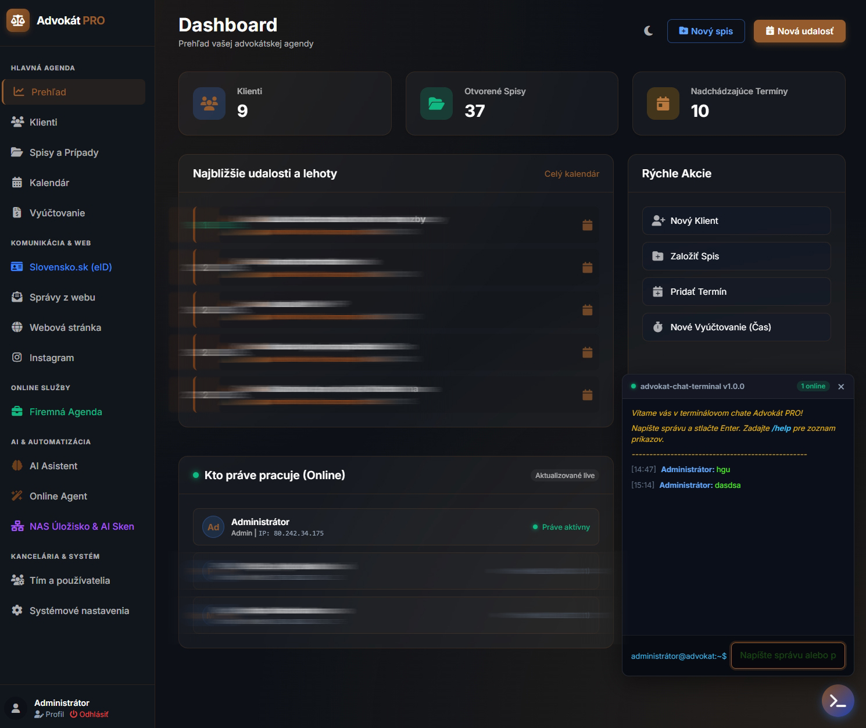The height and width of the screenshot is (728, 866).
Task: Toggle the terminal chat floating button
Action: 838,701
